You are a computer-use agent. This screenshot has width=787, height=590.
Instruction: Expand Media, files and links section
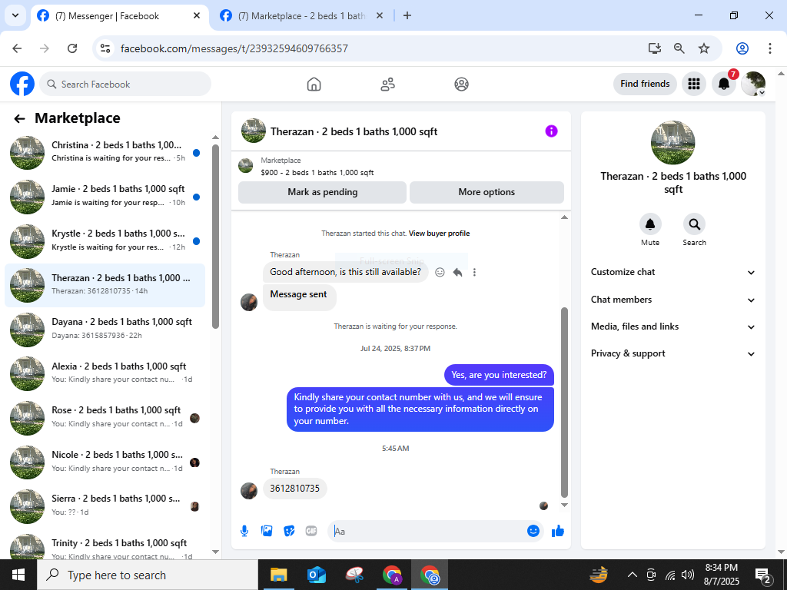[x=673, y=326]
